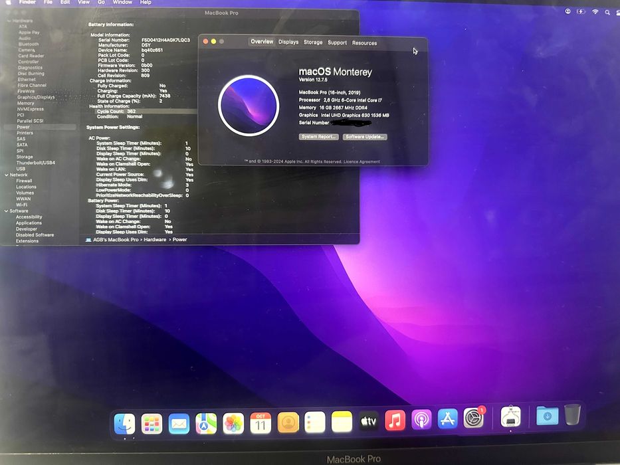Open the Window menu

(122, 2)
